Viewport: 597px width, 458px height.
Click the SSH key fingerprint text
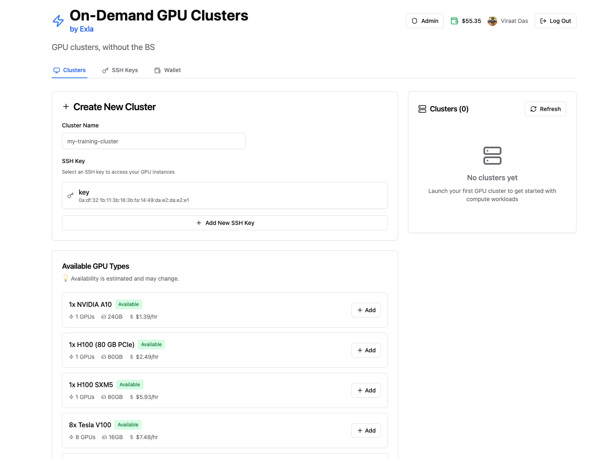click(134, 200)
